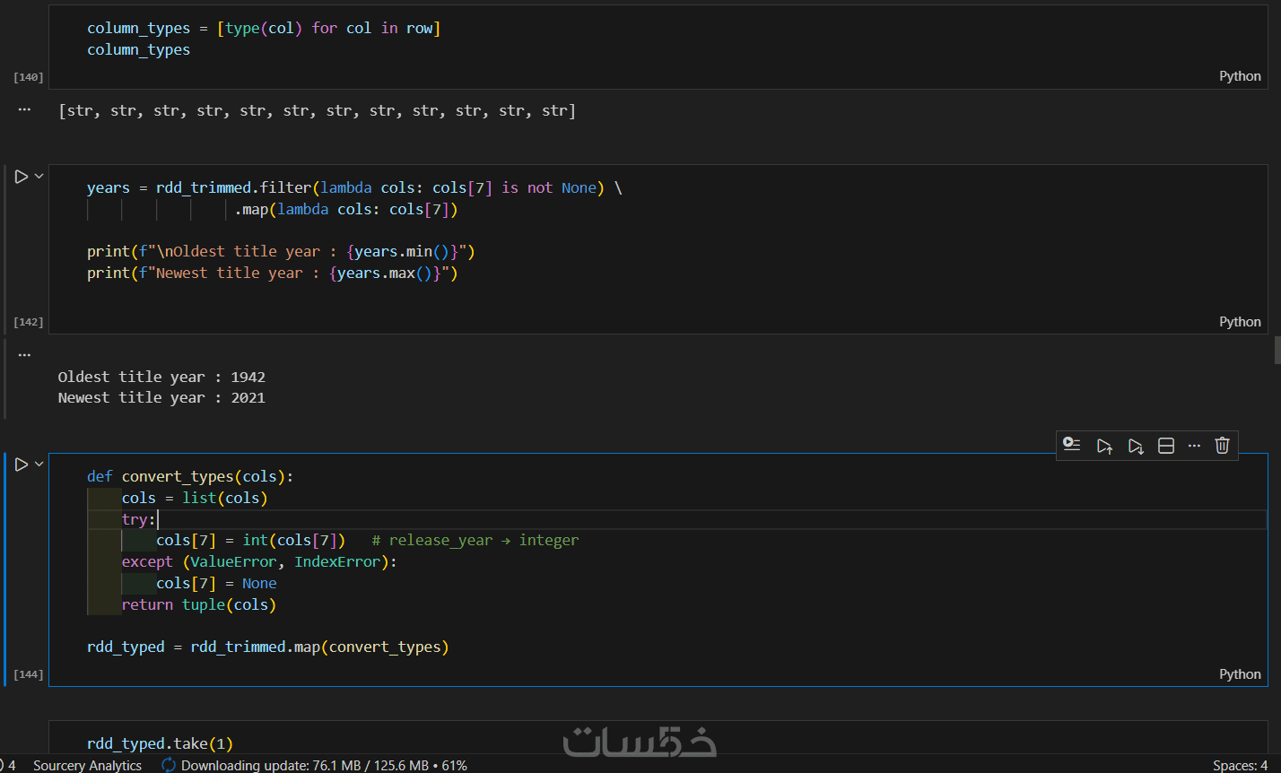The height and width of the screenshot is (773, 1281).
Task: Click the execution count [140]
Action: point(29,78)
